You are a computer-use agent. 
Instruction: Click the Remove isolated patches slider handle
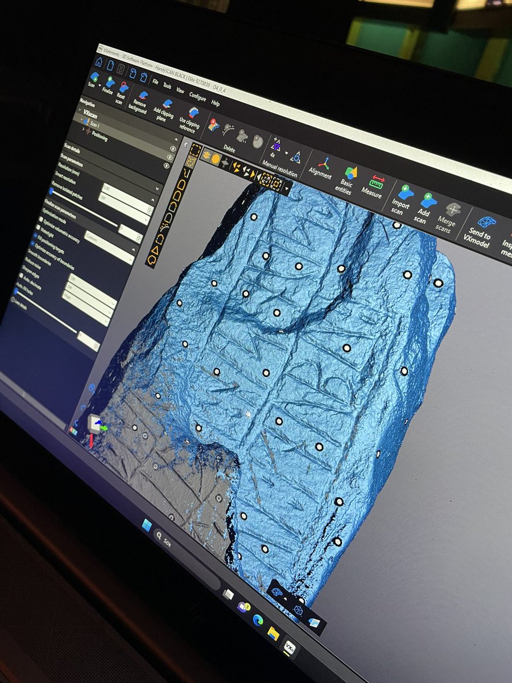[51, 191]
